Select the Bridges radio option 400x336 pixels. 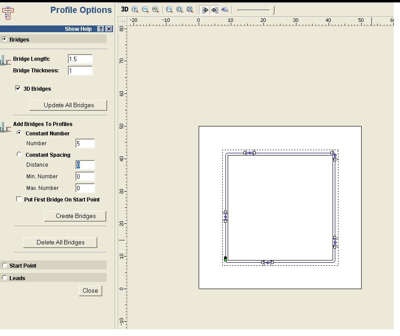[x=4, y=39]
